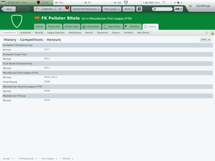Bookmark this page with the star icon

tap(207, 33)
